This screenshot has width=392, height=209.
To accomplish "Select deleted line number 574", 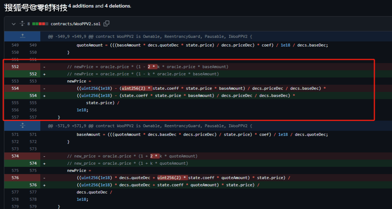I will point(15,156).
